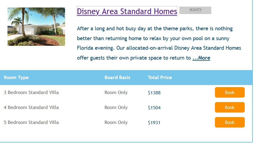Open the Disney Area Standard Homes link

(x=127, y=11)
